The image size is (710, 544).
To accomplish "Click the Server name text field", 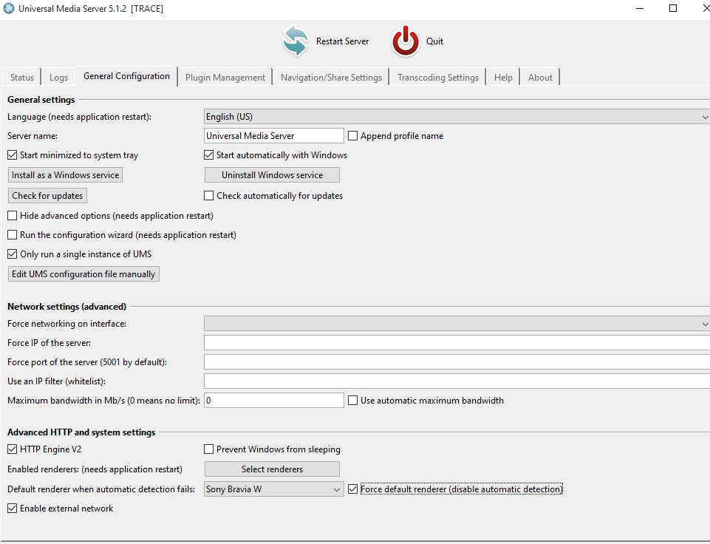I will 274,136.
